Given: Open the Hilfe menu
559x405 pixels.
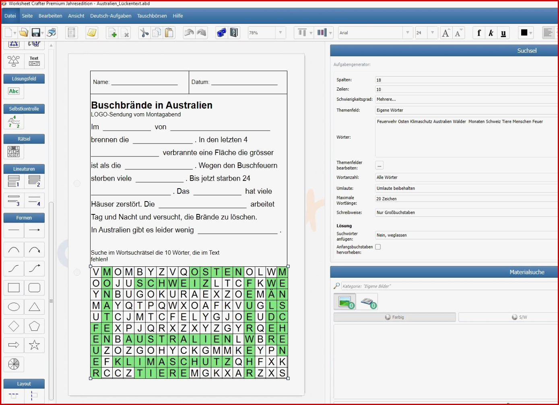Looking at the screenshot, I should coord(178,16).
